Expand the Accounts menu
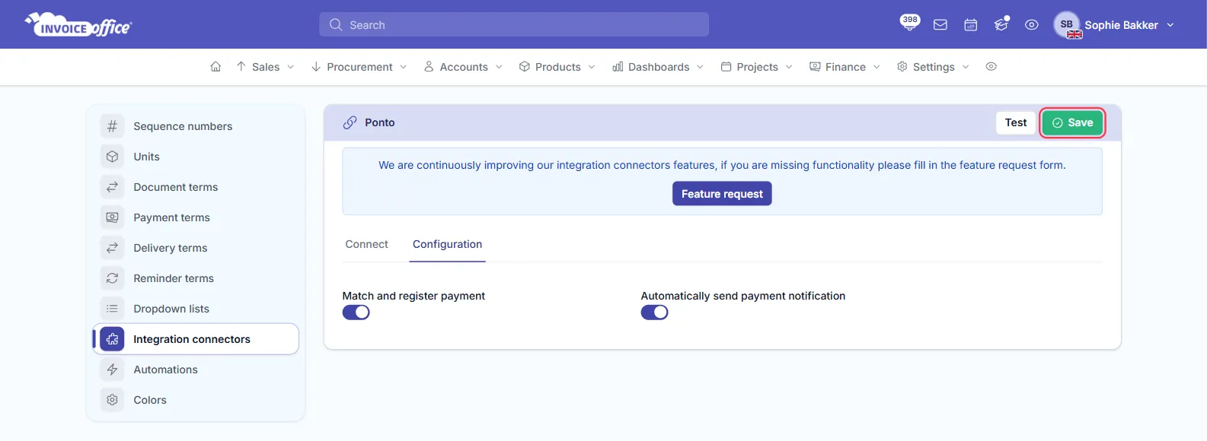The image size is (1207, 441). click(x=463, y=67)
